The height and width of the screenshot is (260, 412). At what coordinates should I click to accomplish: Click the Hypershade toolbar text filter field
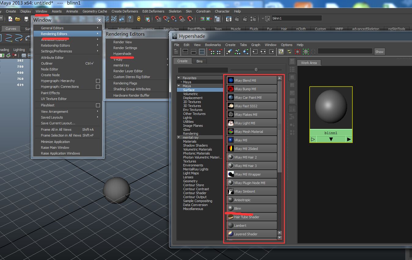pyautogui.click(x=345, y=51)
